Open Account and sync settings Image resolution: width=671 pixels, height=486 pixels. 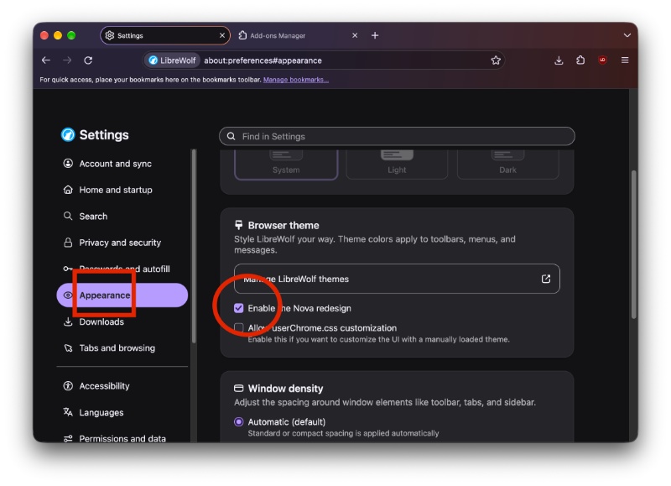(122, 164)
